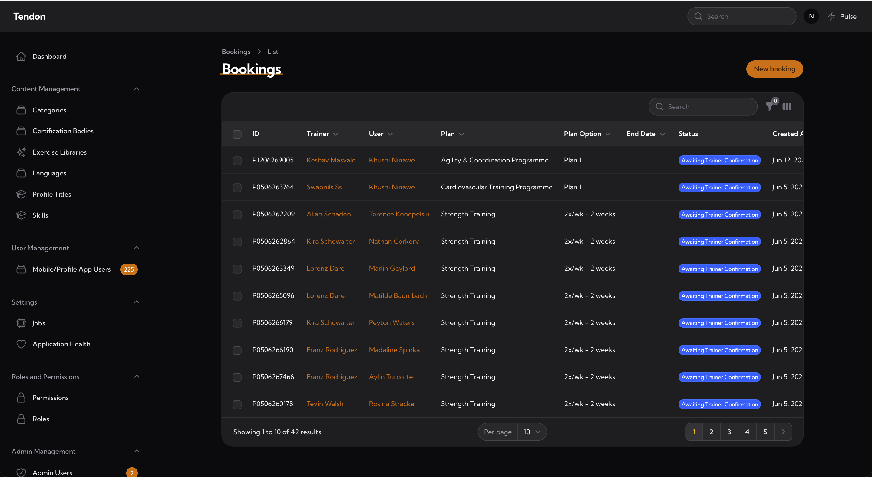Image resolution: width=872 pixels, height=477 pixels.
Task: Collapse the Admin Management section
Action: [137, 451]
